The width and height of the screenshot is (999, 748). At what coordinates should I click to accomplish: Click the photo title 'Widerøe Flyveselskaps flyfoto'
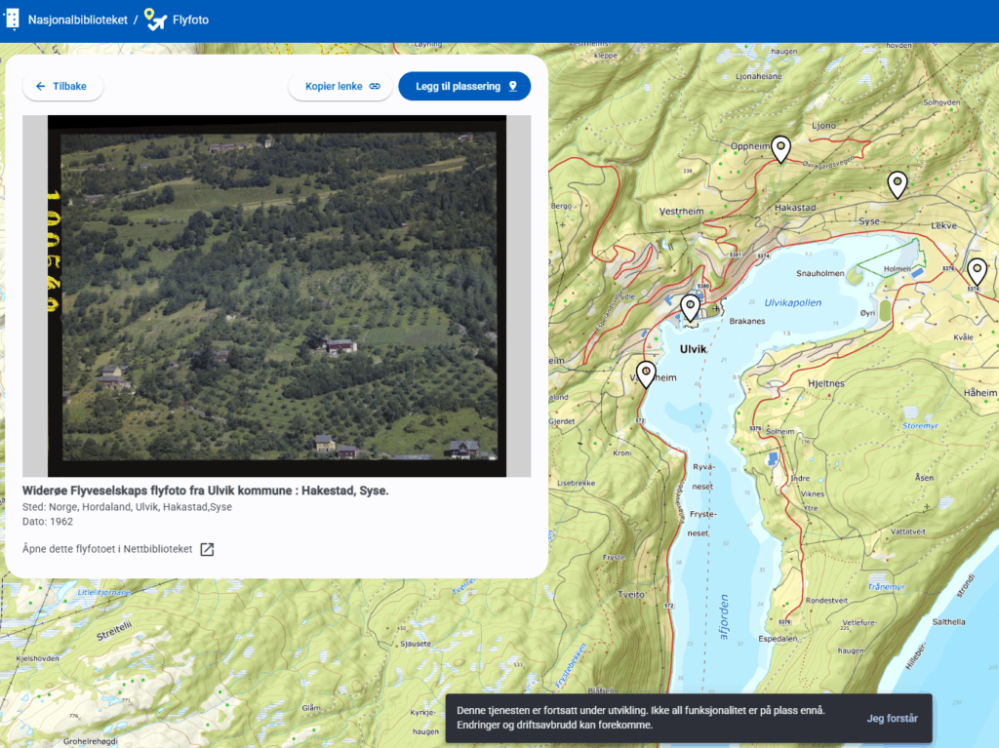pos(205,491)
